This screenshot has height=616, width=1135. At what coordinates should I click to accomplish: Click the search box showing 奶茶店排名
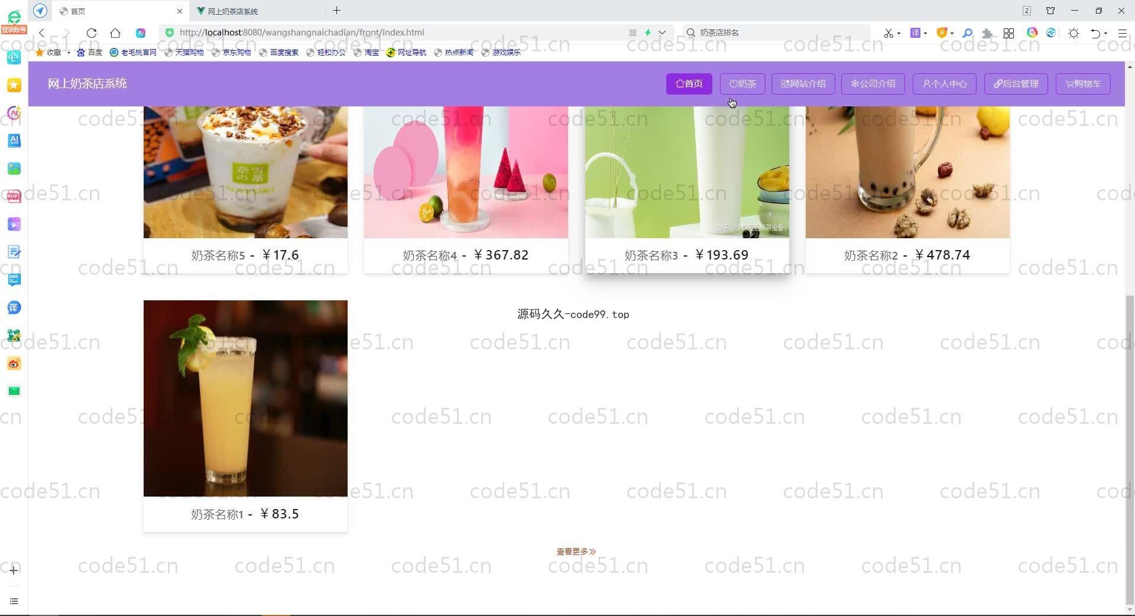(777, 33)
